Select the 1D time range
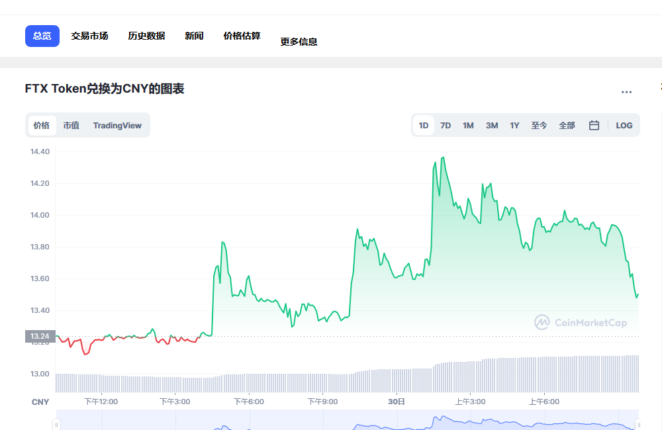This screenshot has width=662, height=430. (424, 125)
